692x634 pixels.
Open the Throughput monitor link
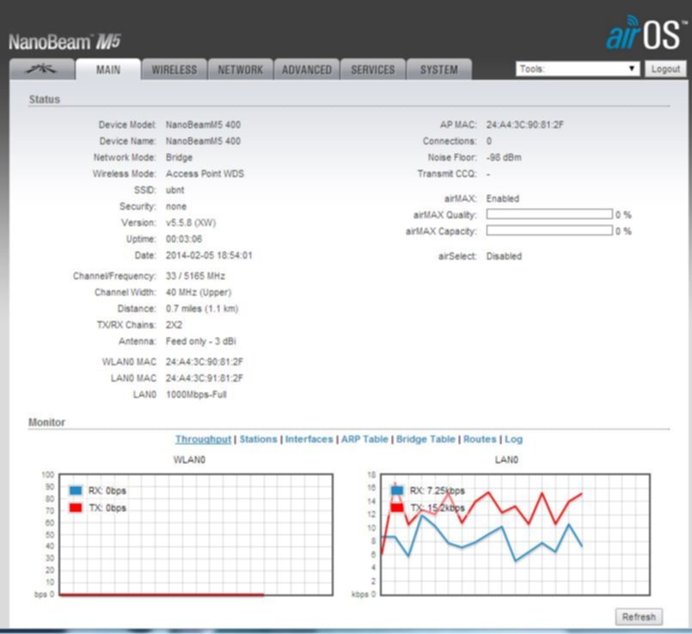[203, 439]
